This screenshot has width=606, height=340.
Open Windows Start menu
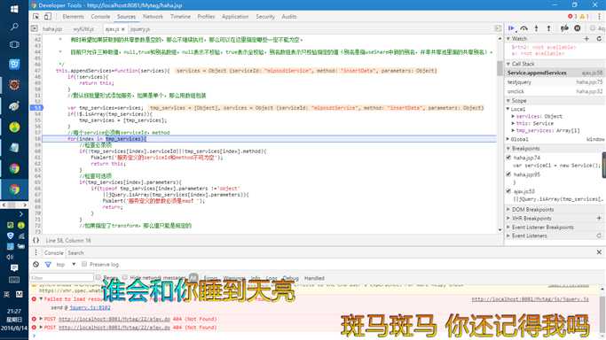coord(14,9)
